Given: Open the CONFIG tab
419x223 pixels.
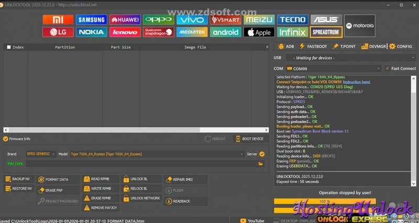Looking at the screenshot, I should [x=401, y=47].
